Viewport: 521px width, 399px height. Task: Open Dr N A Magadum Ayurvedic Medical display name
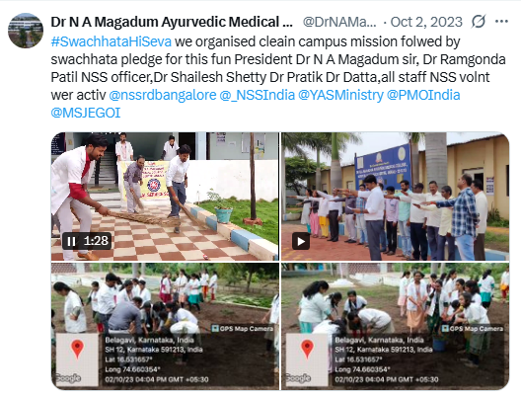tap(172, 22)
